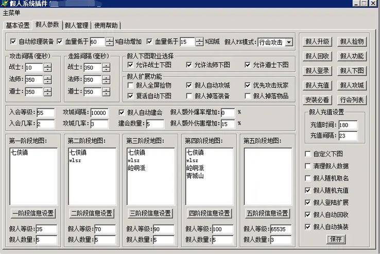This screenshot has width=380, height=254.
Task: Select 青城山 in fourth stage map list
Action: 195,175
